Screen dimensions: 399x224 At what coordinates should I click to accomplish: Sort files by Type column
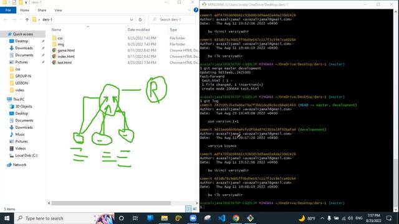(x=173, y=30)
